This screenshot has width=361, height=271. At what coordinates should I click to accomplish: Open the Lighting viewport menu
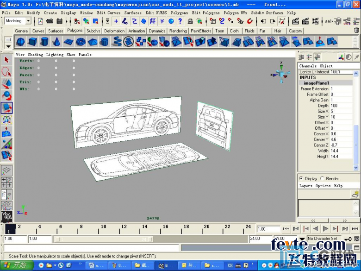pos(55,55)
